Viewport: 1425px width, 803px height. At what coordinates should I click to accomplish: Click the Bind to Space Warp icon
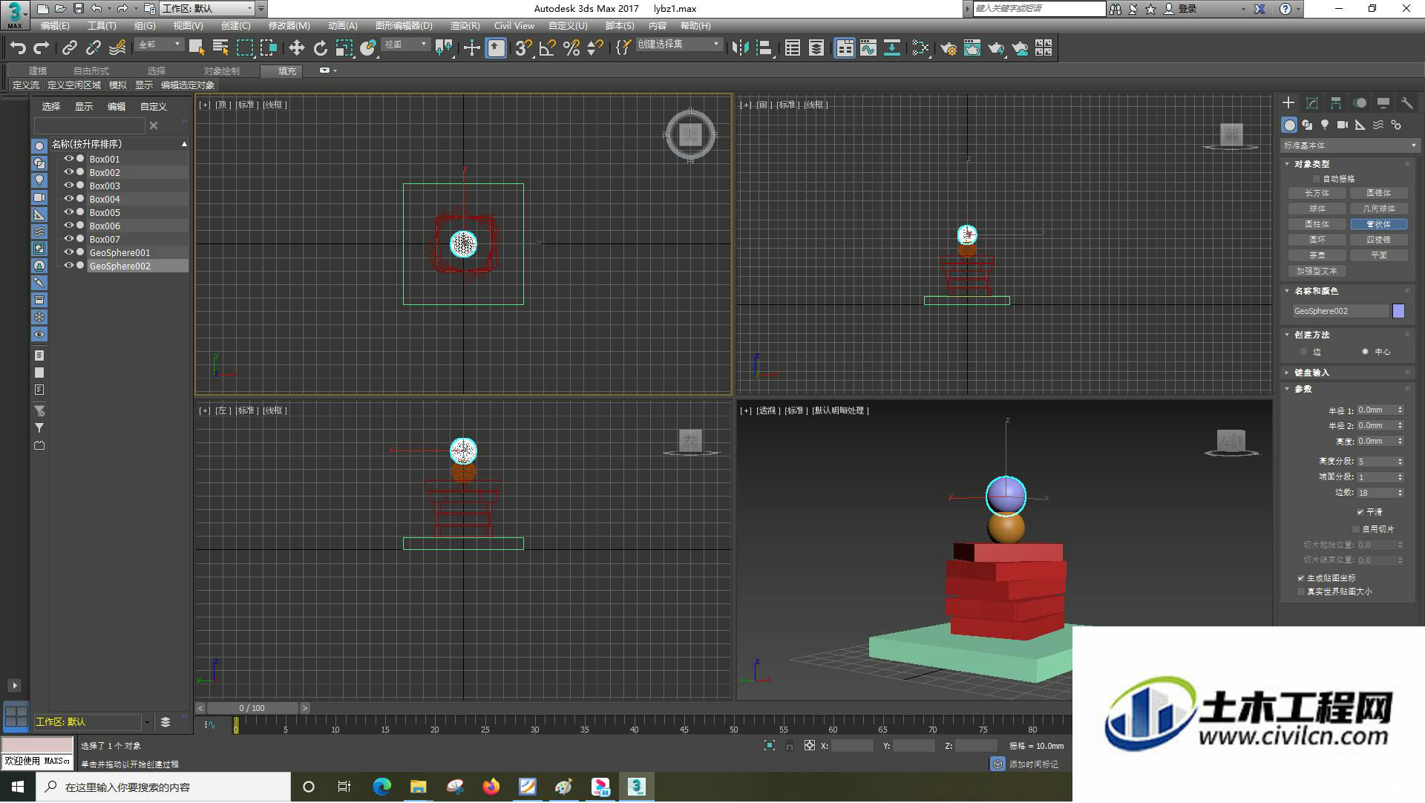pos(117,48)
